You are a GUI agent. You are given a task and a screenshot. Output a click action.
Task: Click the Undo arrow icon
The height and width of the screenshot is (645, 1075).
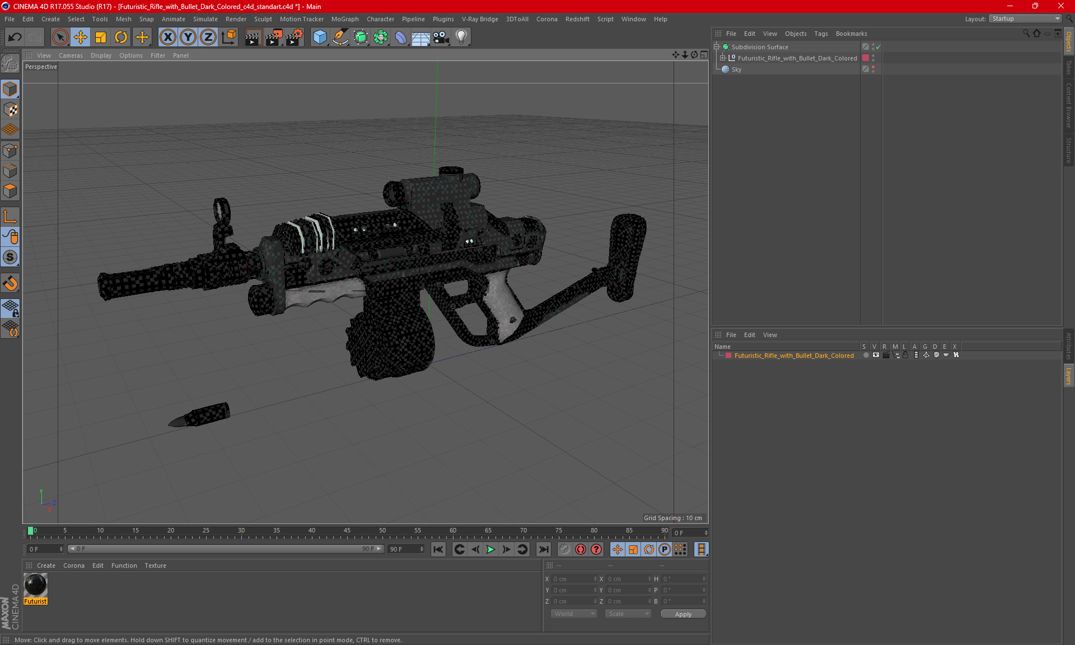click(x=15, y=38)
